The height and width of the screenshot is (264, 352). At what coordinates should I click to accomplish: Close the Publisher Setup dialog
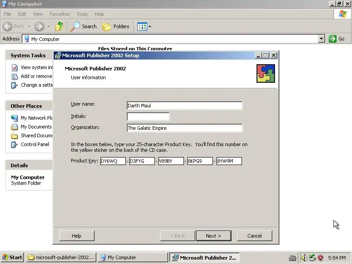tap(274, 55)
